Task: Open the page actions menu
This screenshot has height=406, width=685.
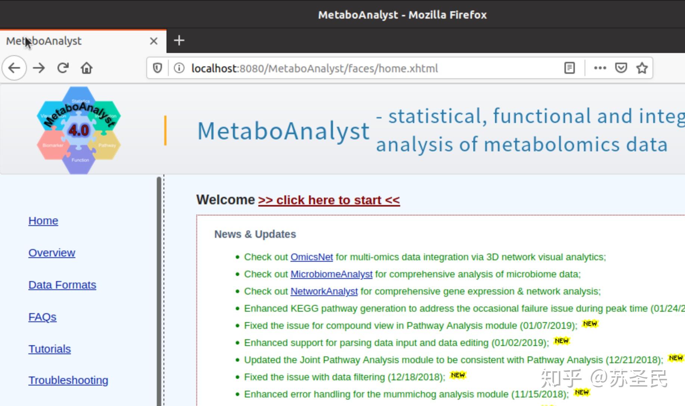Action: tap(600, 68)
